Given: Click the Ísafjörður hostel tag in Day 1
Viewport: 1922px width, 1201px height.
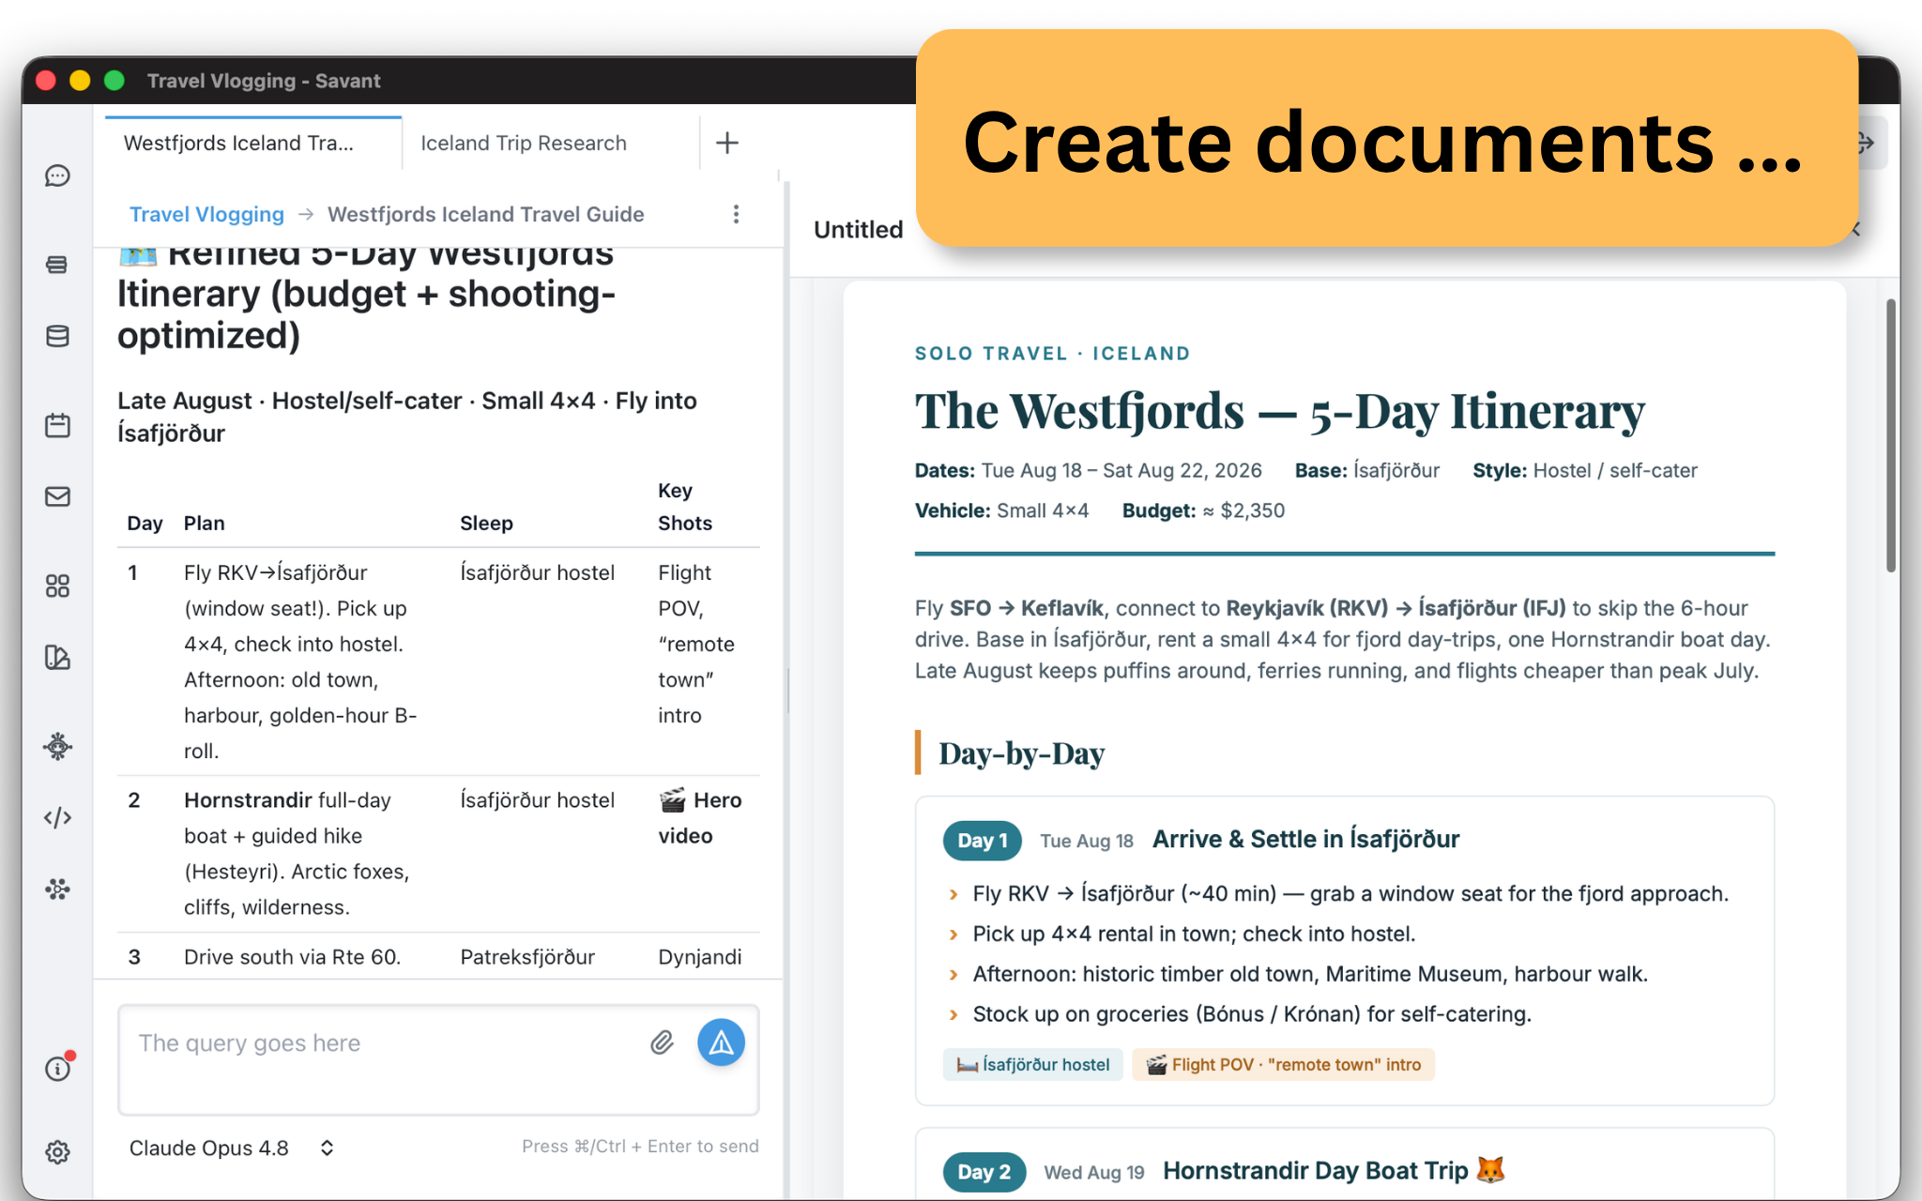Looking at the screenshot, I should click(x=1032, y=1065).
